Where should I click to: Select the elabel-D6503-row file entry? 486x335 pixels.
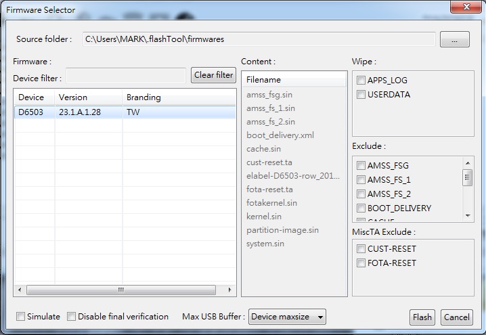coord(293,176)
